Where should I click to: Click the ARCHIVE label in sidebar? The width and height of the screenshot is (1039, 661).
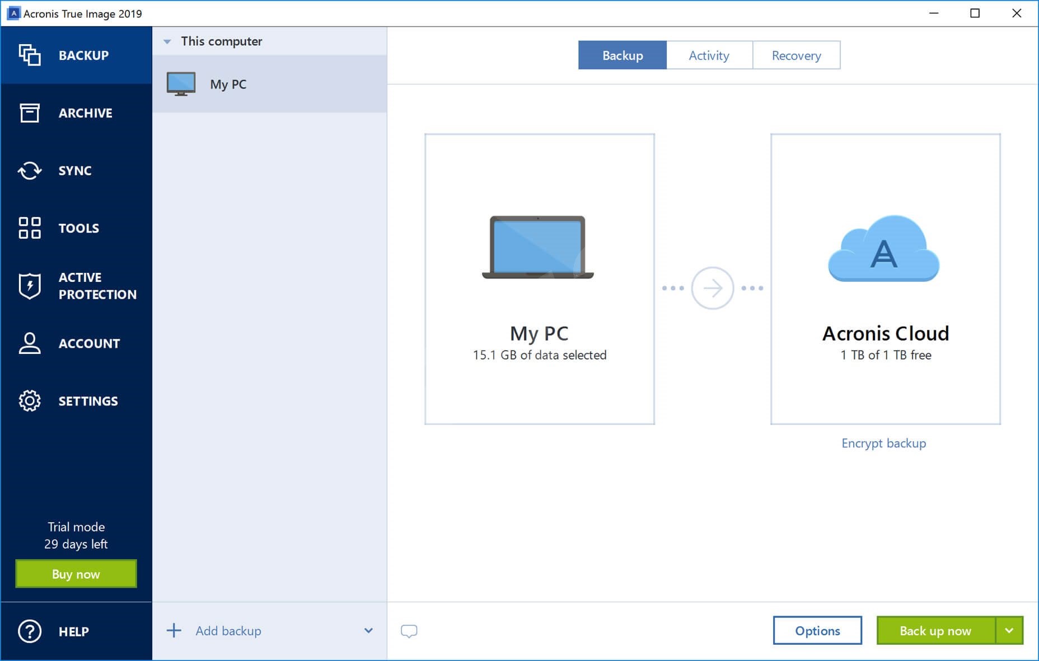tap(86, 113)
